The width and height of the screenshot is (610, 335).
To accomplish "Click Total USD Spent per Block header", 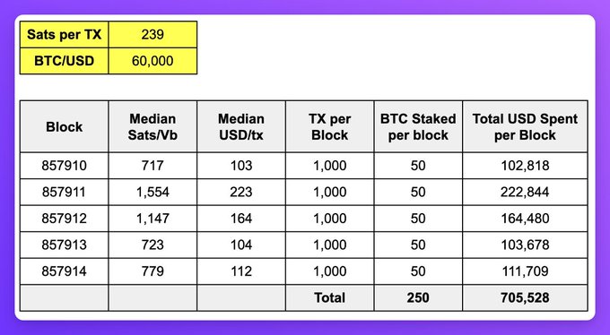I will (525, 126).
